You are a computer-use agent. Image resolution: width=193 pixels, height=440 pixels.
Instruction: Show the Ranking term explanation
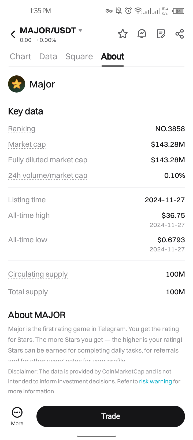click(22, 129)
